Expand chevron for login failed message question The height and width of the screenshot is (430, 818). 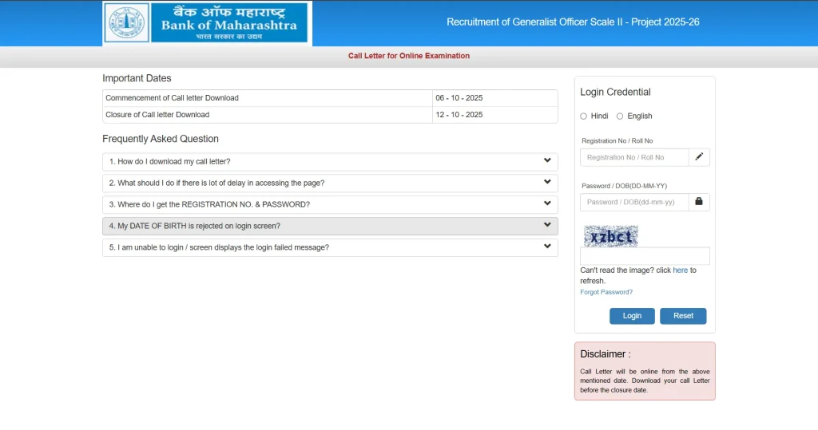click(547, 247)
